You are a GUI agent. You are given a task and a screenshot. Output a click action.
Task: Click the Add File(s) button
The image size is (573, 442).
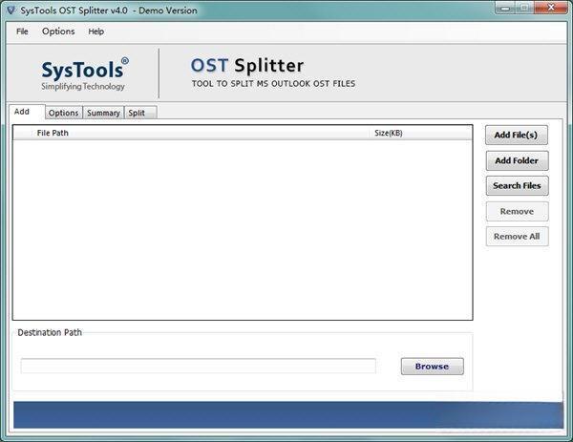[517, 136]
